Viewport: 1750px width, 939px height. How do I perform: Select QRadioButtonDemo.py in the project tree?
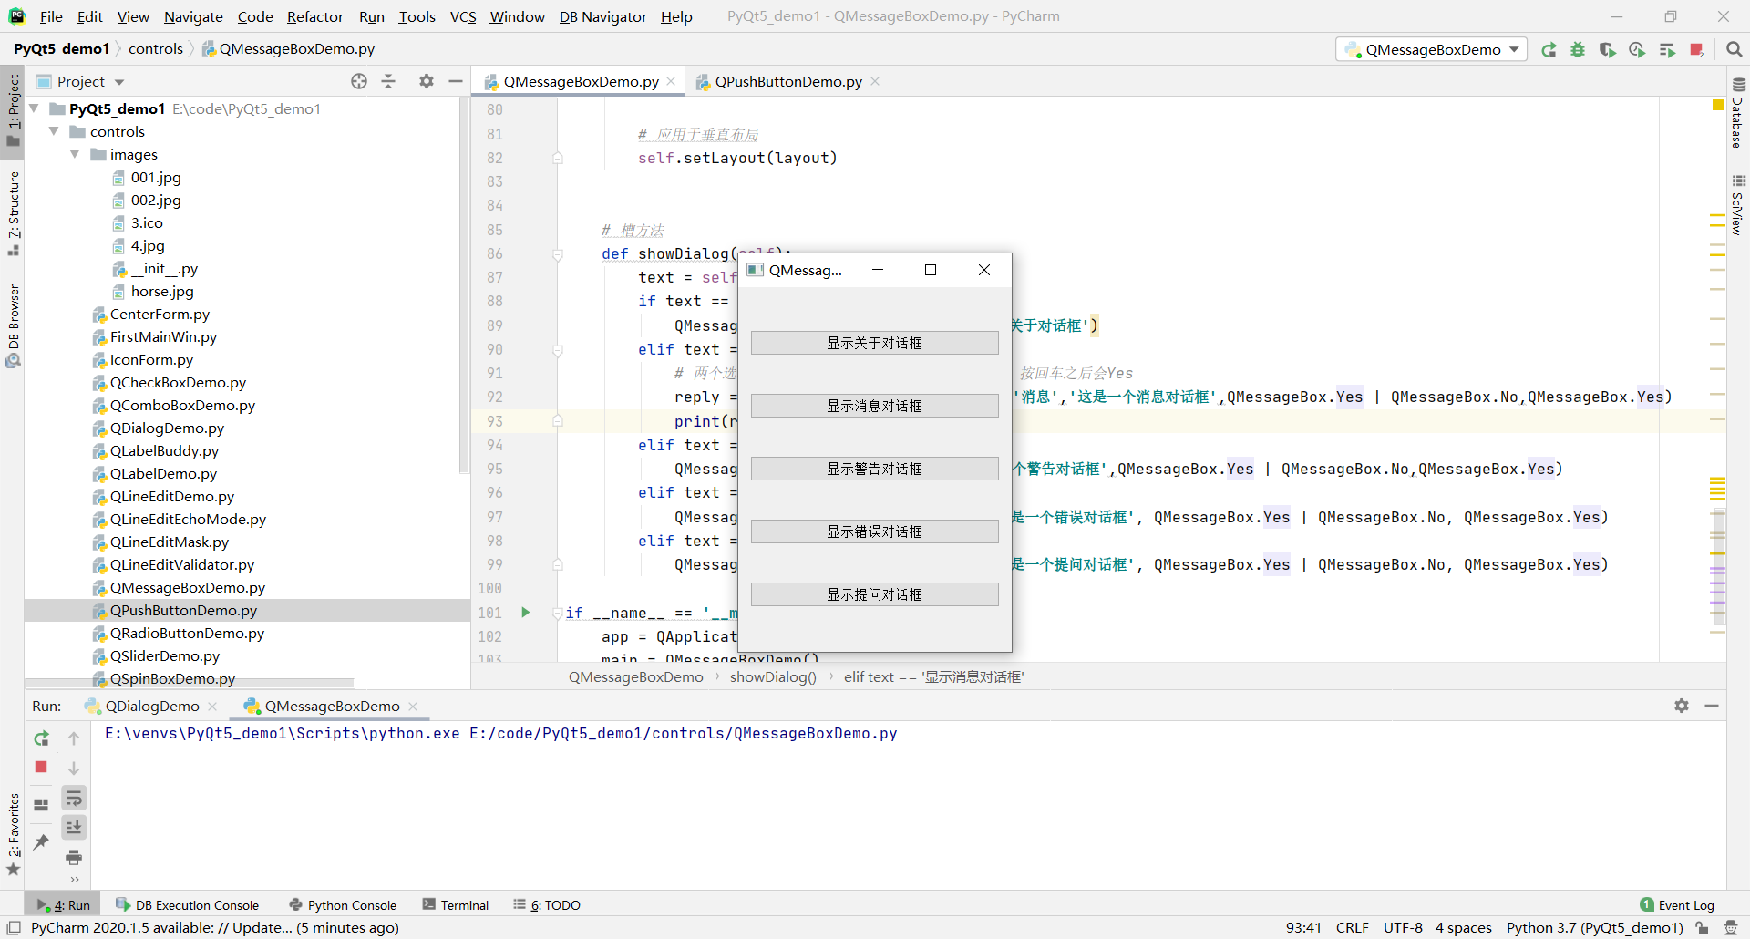pyautogui.click(x=187, y=634)
